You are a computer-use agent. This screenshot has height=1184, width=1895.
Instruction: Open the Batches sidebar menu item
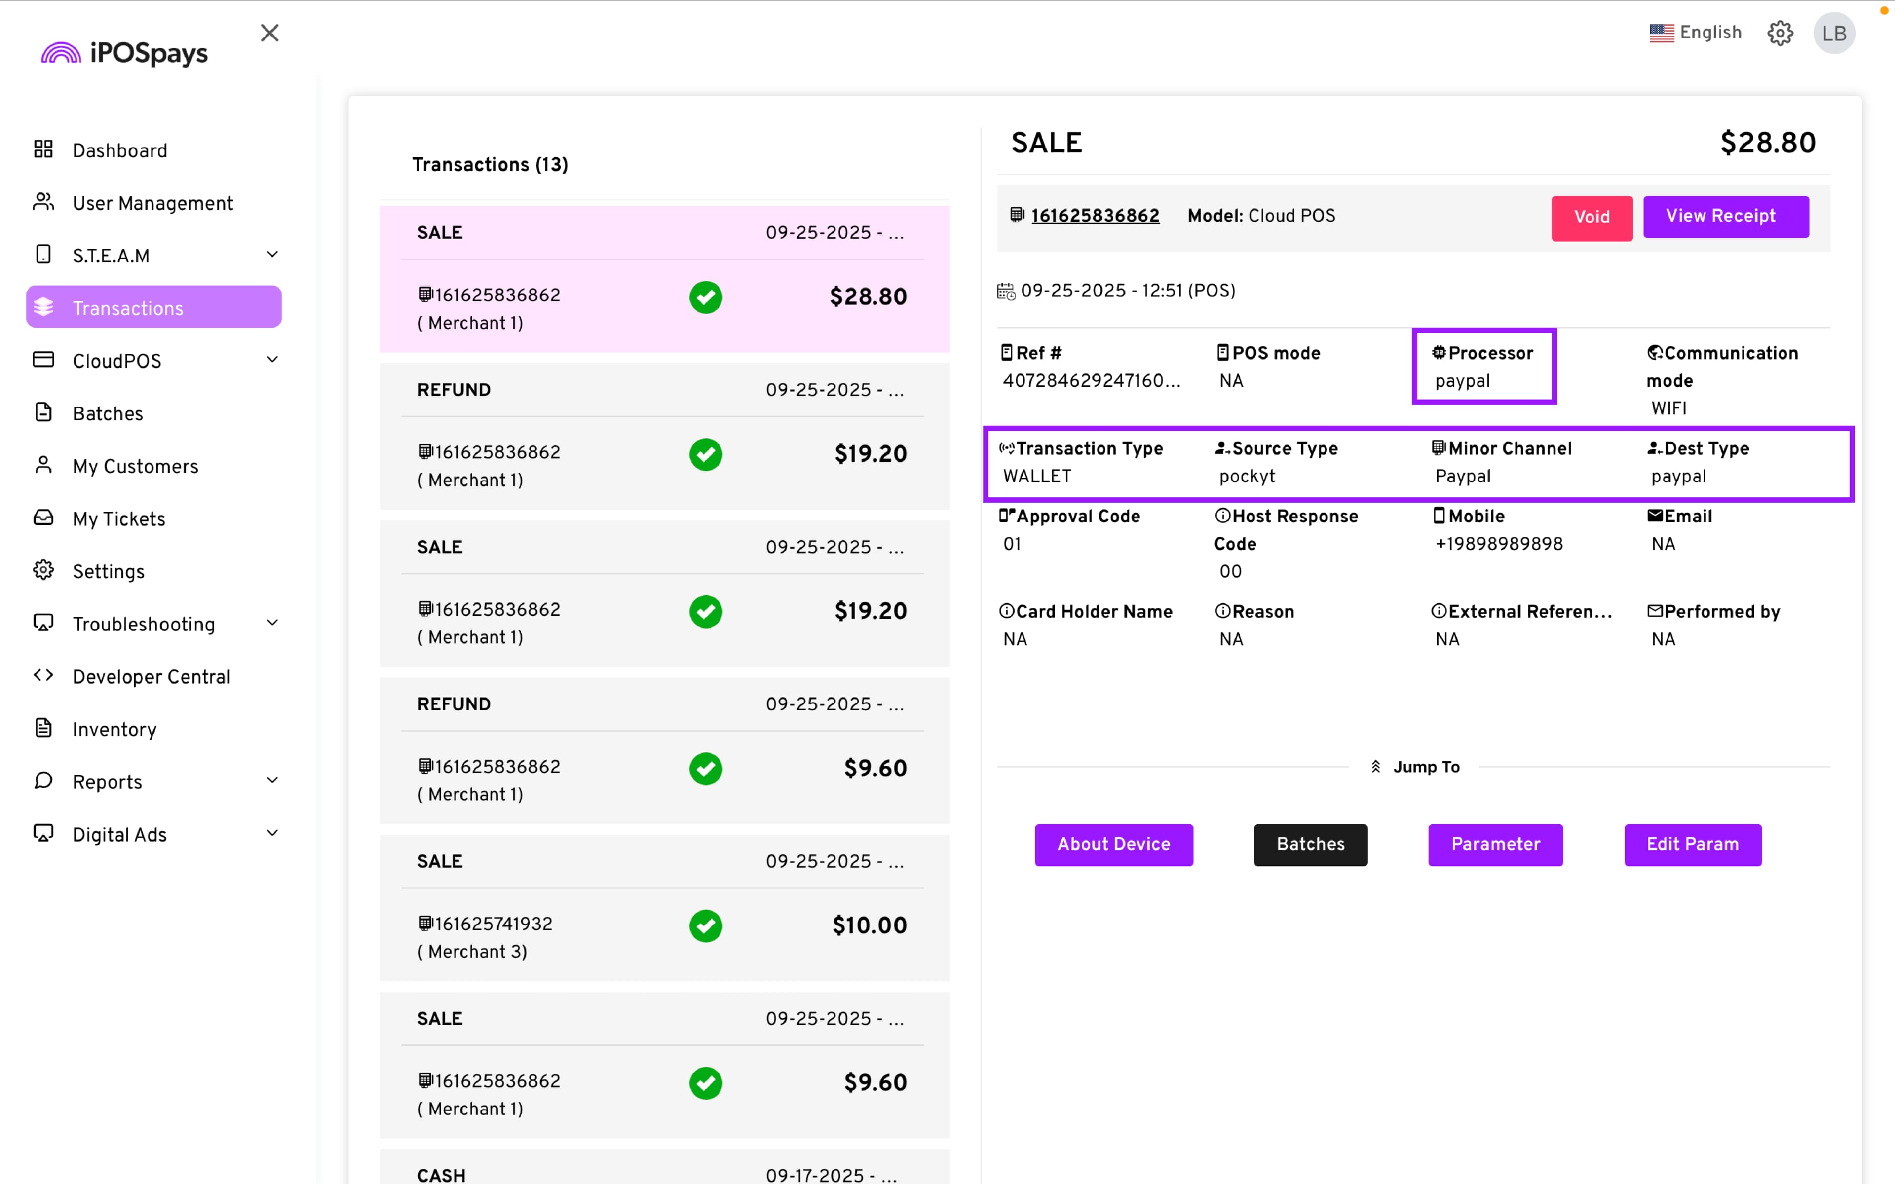[108, 413]
